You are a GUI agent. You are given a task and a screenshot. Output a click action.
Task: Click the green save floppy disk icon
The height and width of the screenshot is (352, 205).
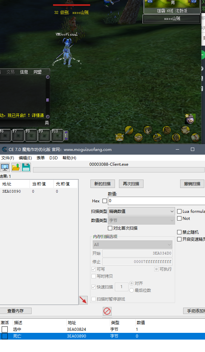click(x=26, y=167)
